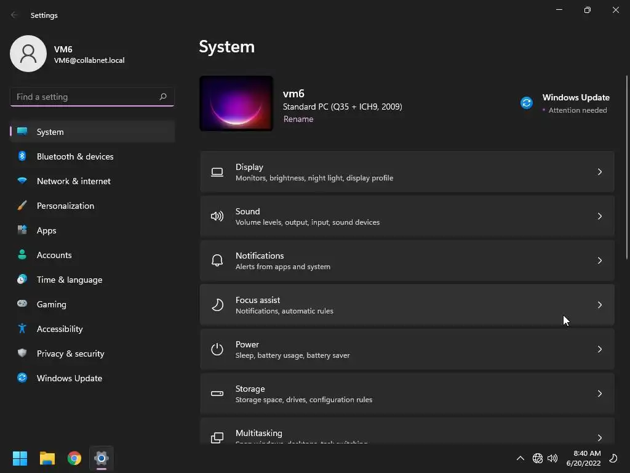Click the vertical scrollbar on the right
Screen dimensions: 630x473
tap(627, 167)
